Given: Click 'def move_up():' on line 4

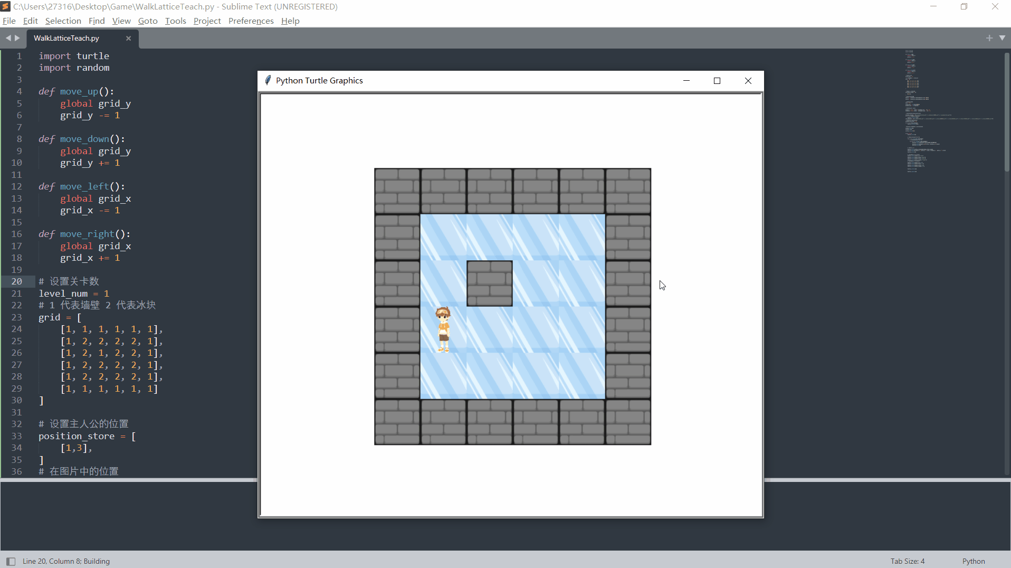Looking at the screenshot, I should (x=76, y=91).
